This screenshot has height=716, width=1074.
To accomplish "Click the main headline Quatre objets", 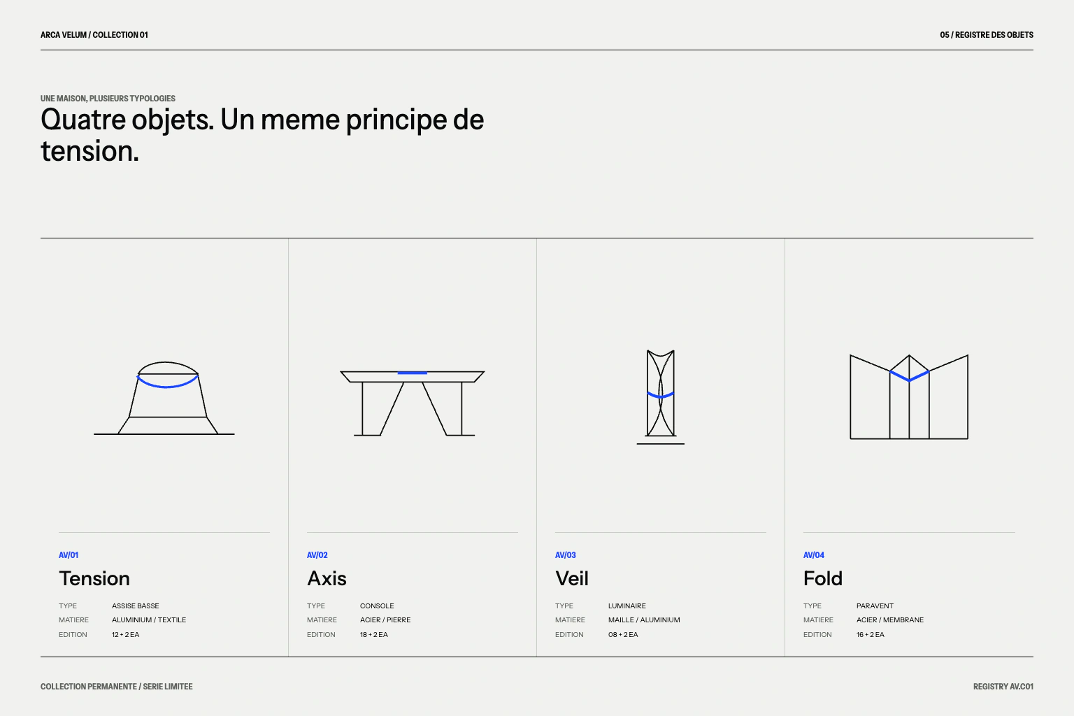I will tap(262, 135).
